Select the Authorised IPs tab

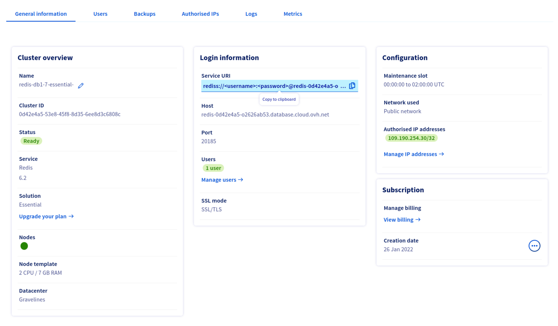(x=200, y=14)
